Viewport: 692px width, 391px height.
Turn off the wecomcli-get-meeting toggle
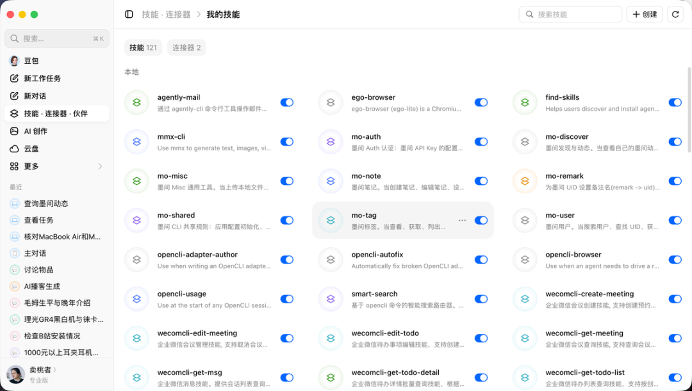point(675,338)
